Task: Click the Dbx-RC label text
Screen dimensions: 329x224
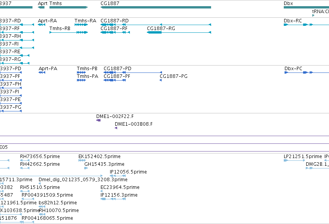Action: pos(293,21)
